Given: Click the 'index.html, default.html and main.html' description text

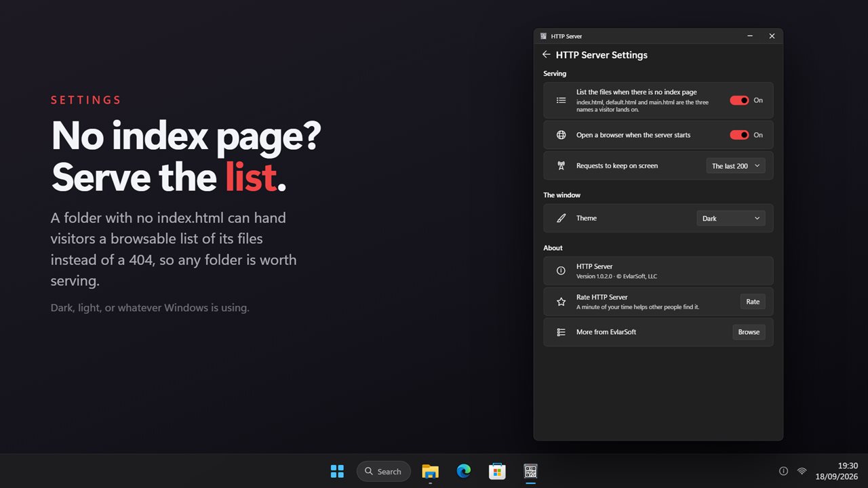Looking at the screenshot, I should click(x=642, y=106).
